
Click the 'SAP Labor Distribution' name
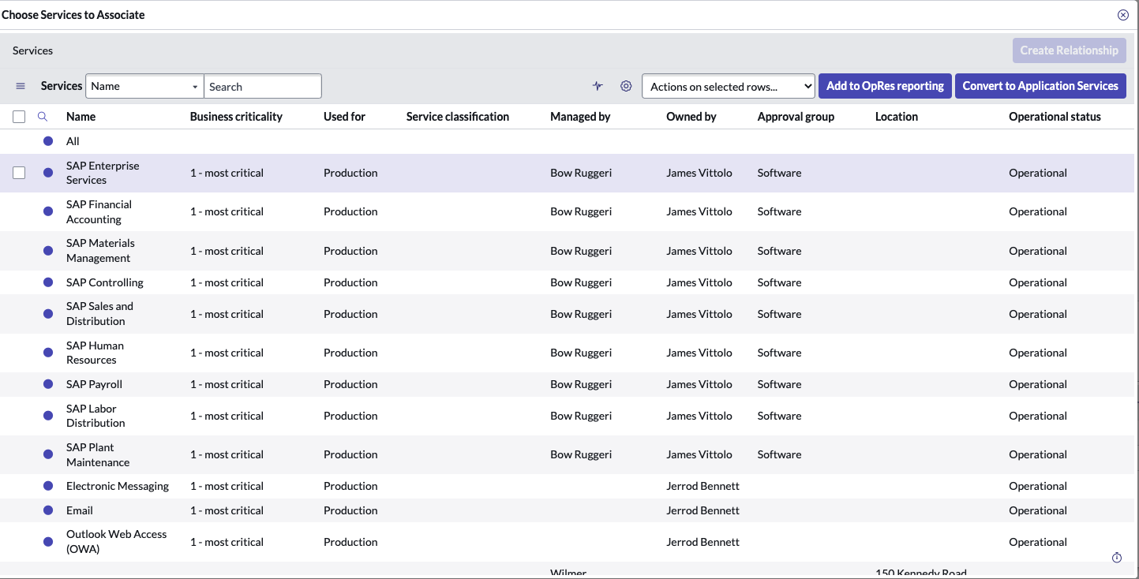coord(96,416)
